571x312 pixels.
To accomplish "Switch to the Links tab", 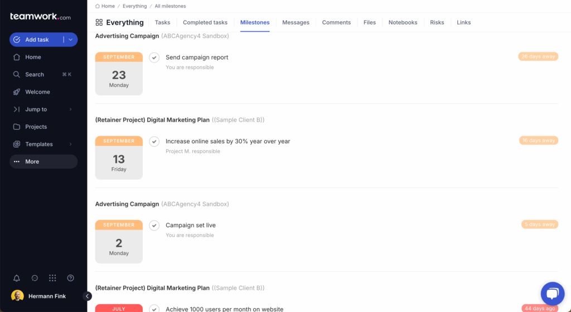I will [463, 22].
